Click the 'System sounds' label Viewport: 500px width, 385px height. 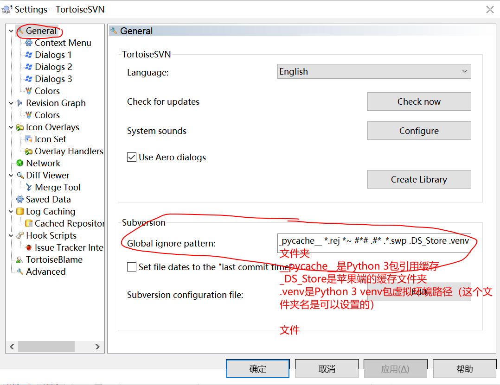tap(157, 131)
